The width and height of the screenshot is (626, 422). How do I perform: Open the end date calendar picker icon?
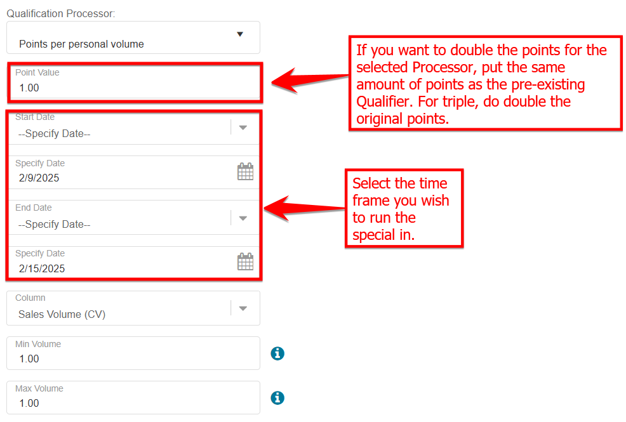(245, 261)
